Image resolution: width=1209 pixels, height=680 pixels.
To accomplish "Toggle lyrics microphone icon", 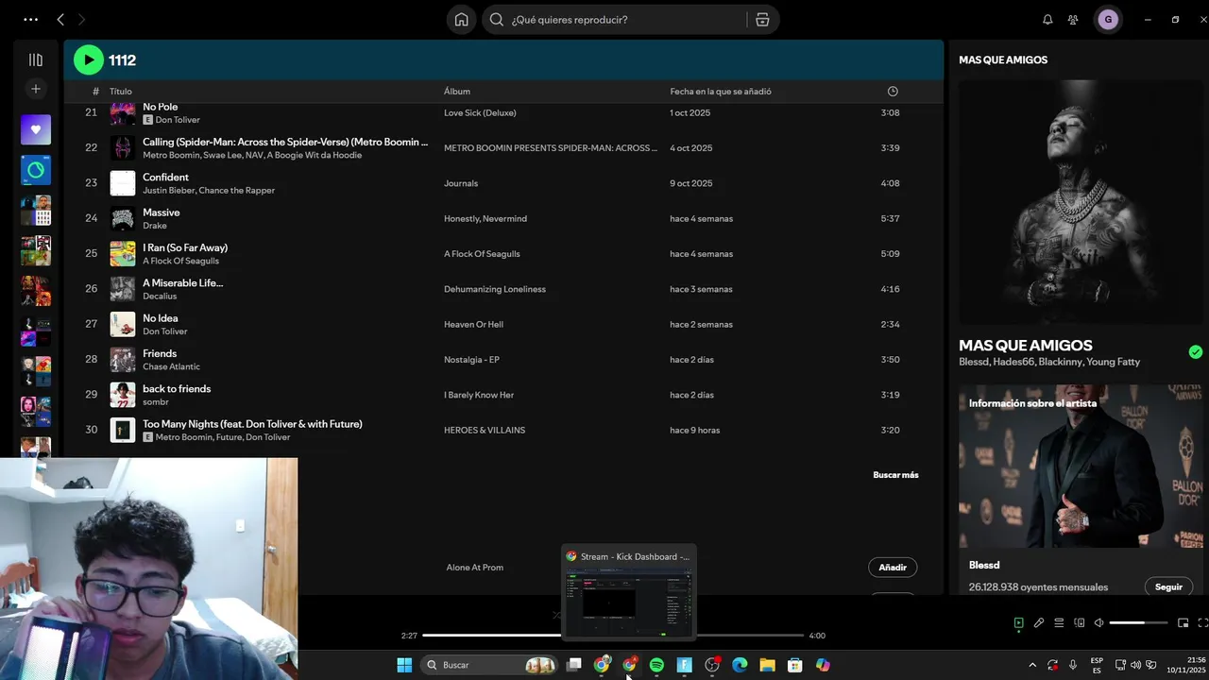I will click(x=1038, y=622).
